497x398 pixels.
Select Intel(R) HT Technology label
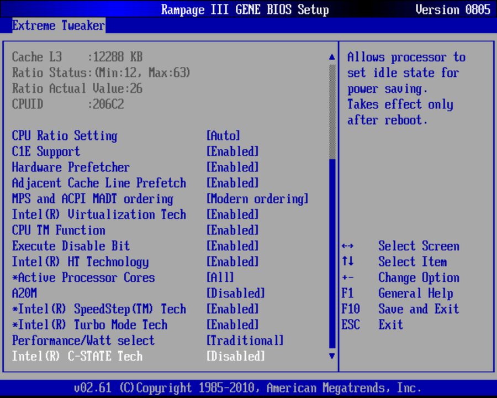coord(80,262)
